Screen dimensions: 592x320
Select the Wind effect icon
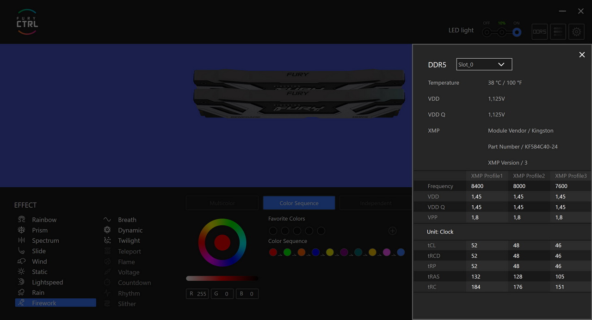[21, 261]
